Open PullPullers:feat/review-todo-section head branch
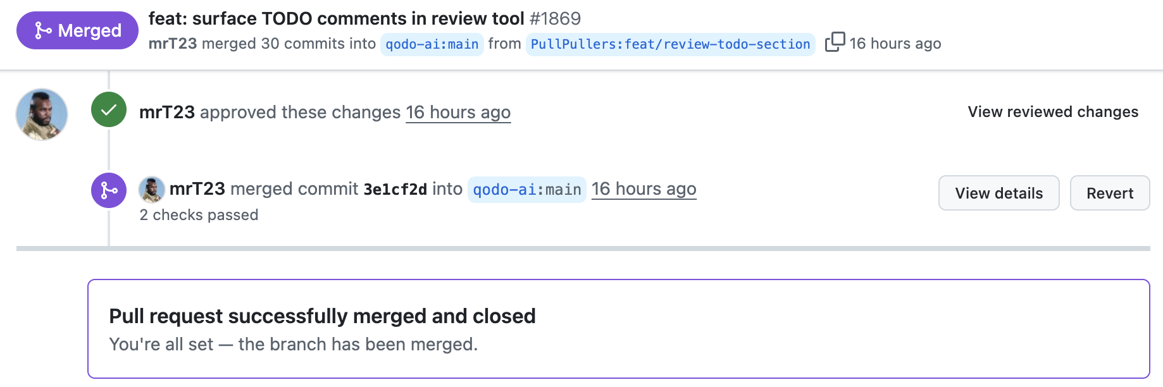This screenshot has height=387, width=1163. [670, 44]
